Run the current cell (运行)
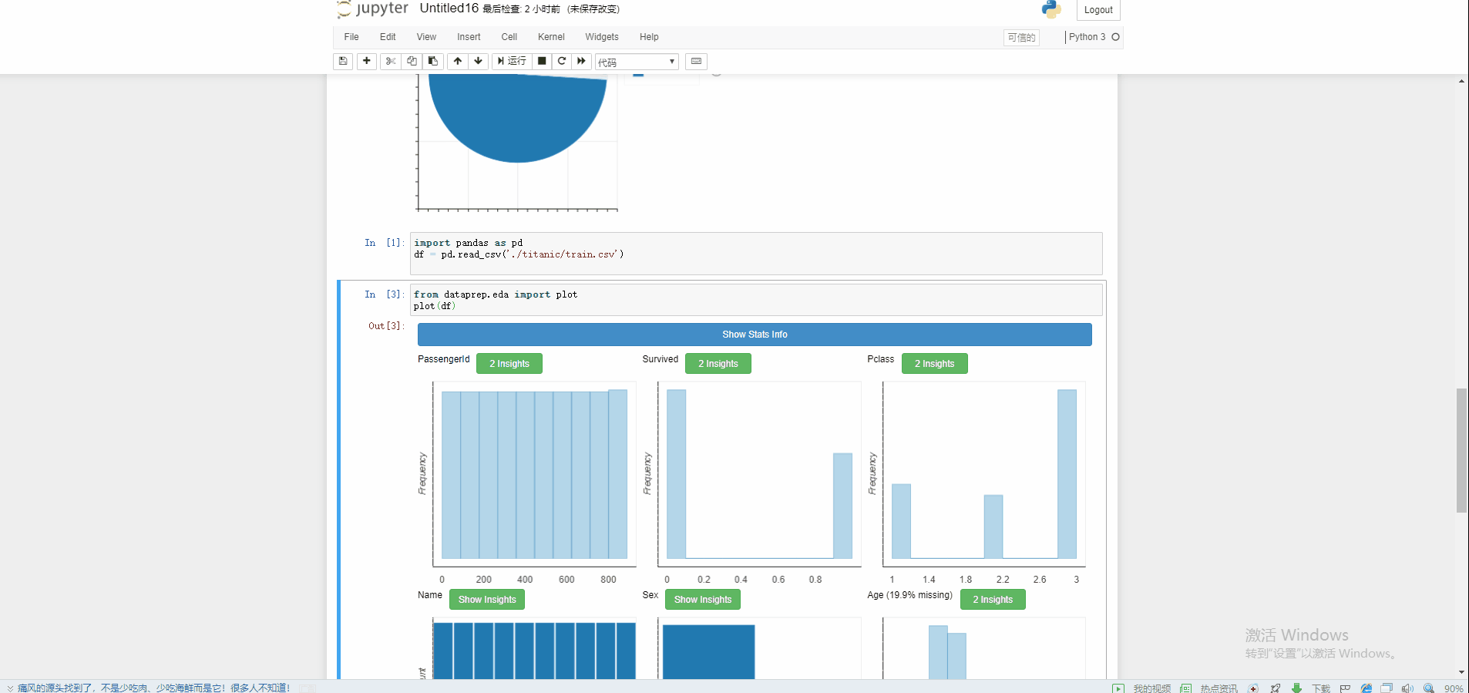The width and height of the screenshot is (1469, 693). tap(512, 62)
